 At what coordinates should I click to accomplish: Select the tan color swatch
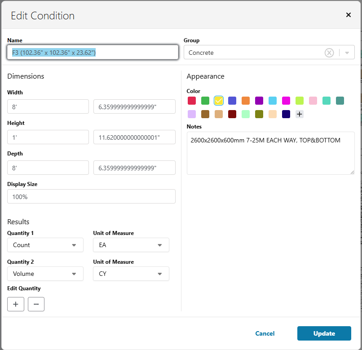219,114
